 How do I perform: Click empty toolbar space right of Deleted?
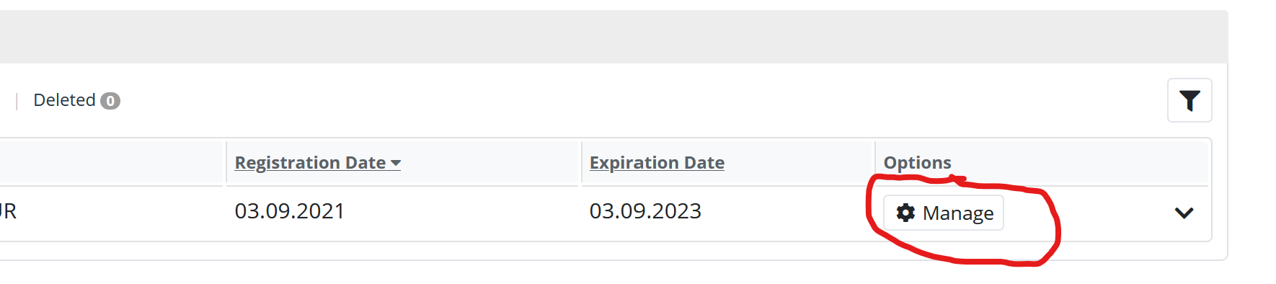[x=642, y=100]
